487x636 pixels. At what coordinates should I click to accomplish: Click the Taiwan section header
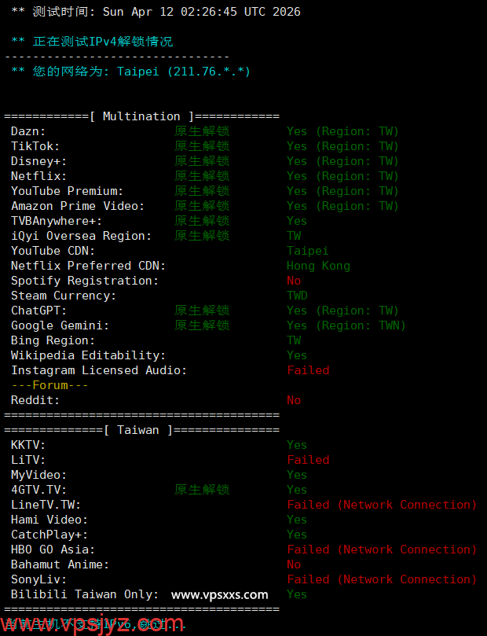point(141,430)
